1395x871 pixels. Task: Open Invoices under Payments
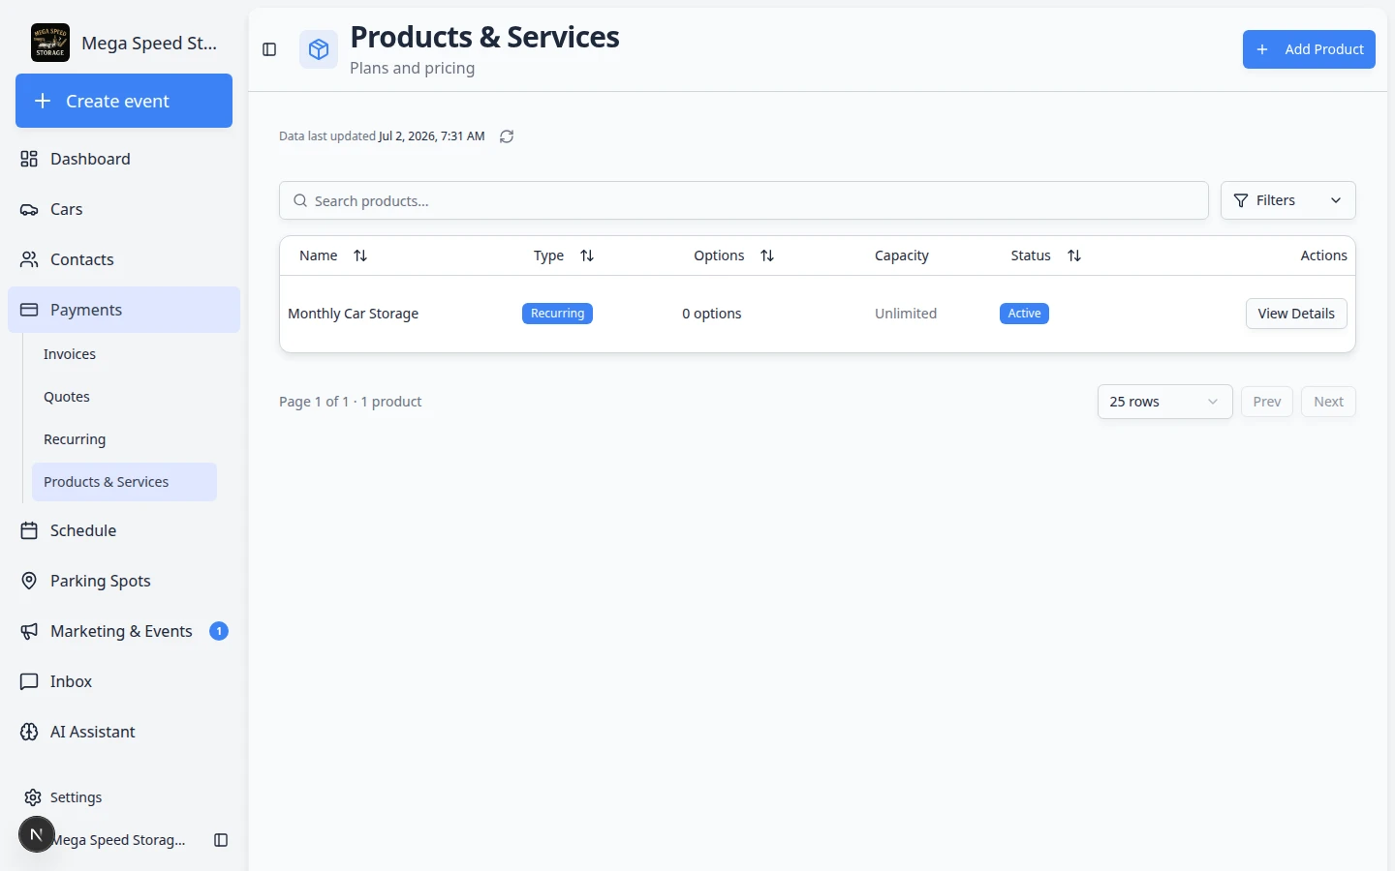click(124, 354)
